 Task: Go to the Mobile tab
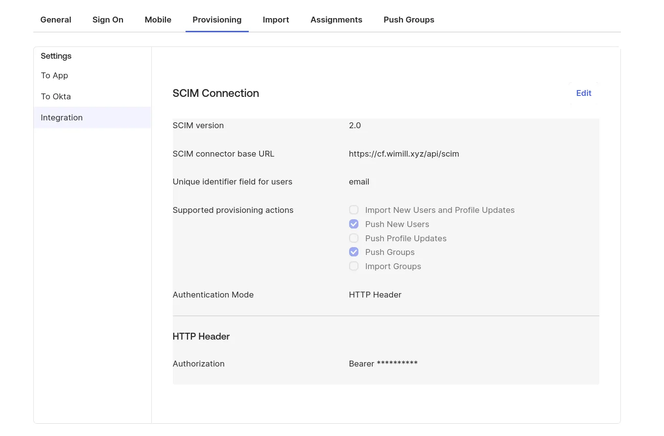(x=158, y=20)
